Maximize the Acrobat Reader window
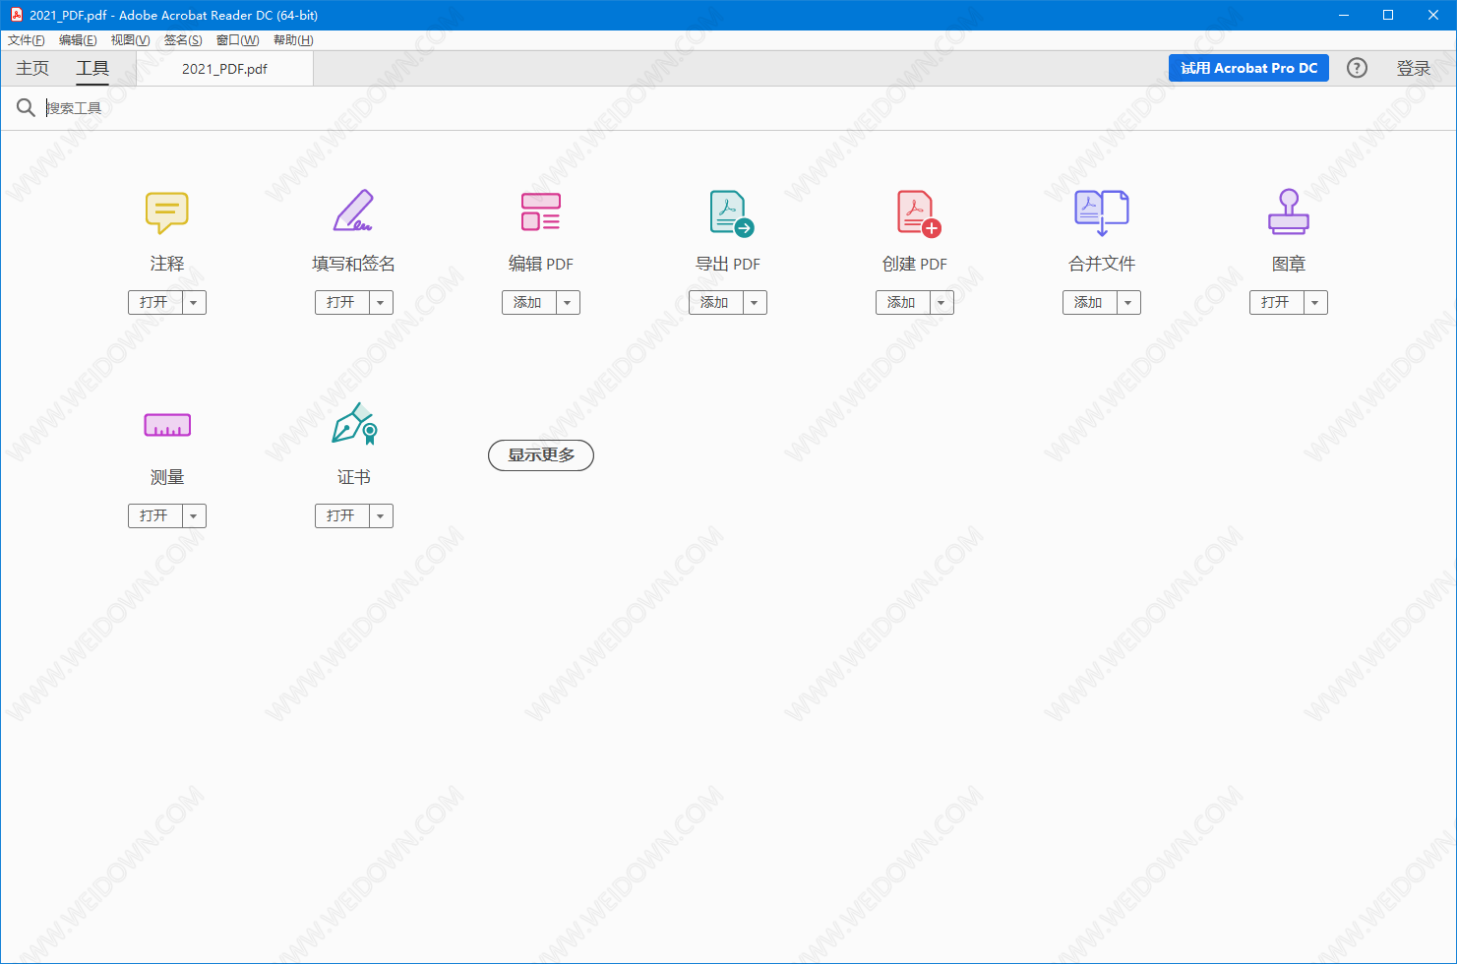Image resolution: width=1457 pixels, height=964 pixels. pos(1388,15)
